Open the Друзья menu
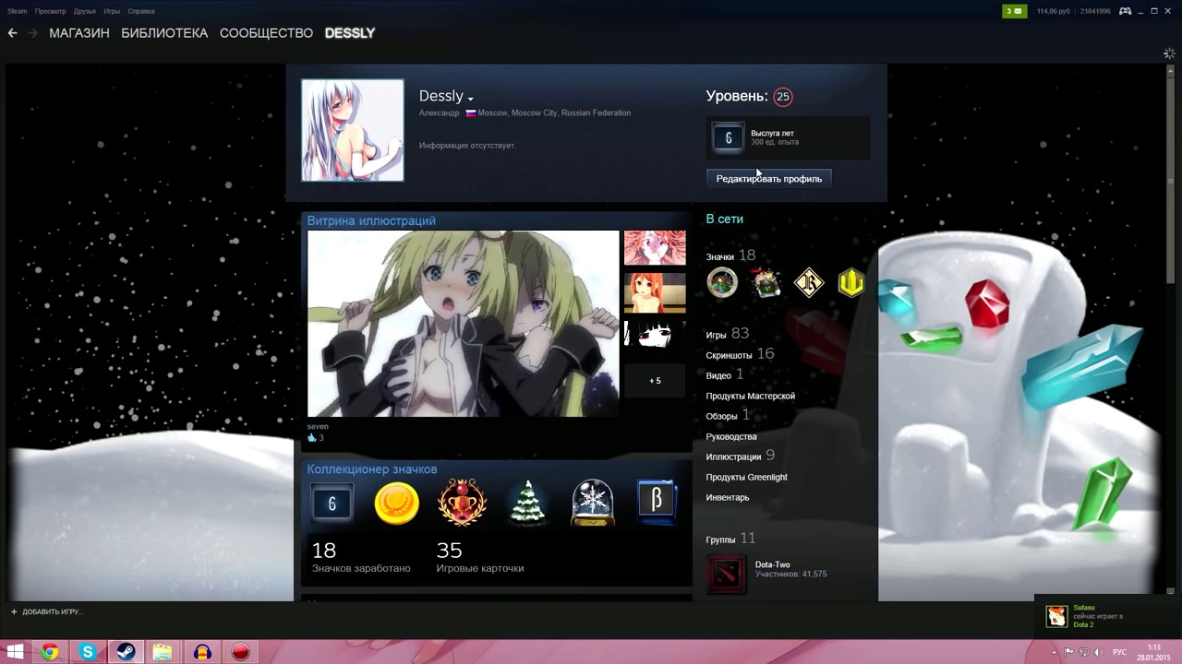 tap(85, 11)
